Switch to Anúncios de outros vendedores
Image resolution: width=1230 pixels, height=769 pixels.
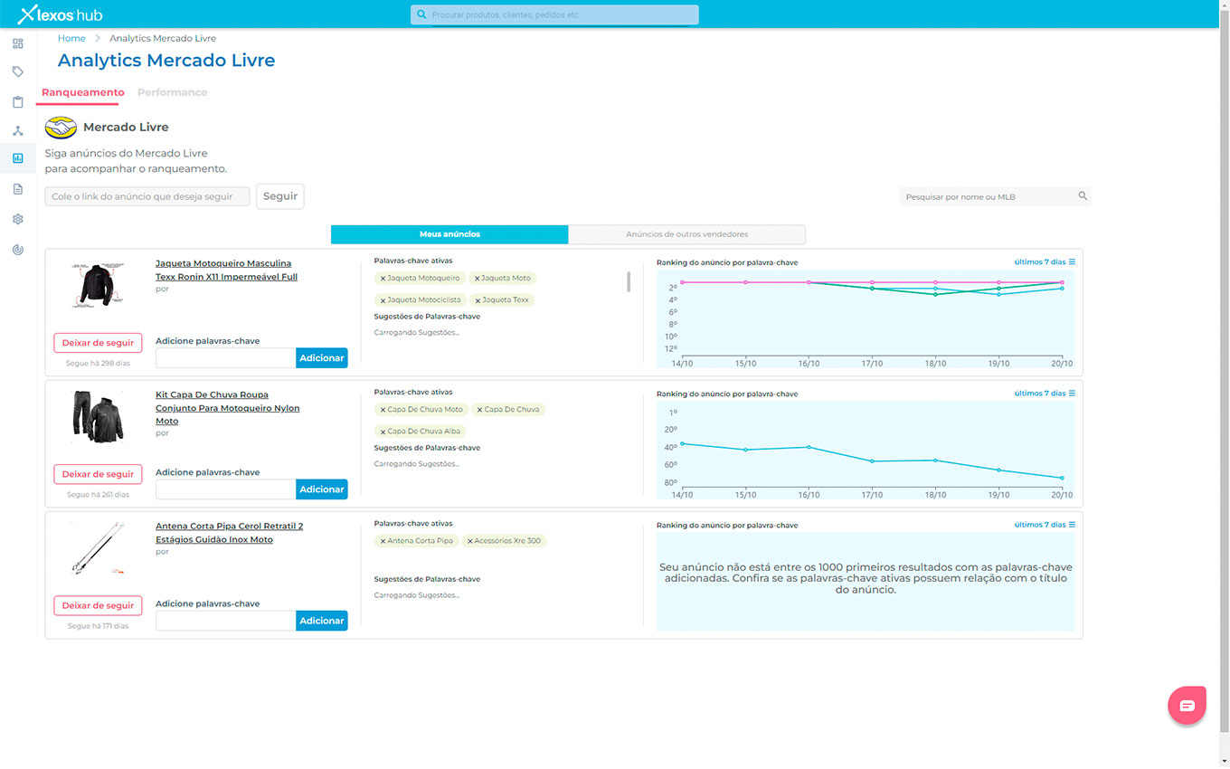(x=687, y=234)
